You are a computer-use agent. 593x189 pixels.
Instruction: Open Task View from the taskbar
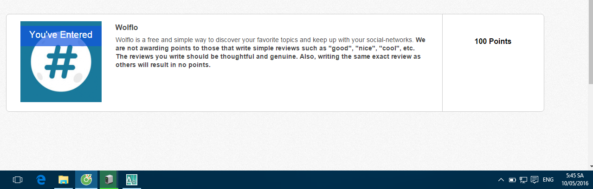click(18, 180)
